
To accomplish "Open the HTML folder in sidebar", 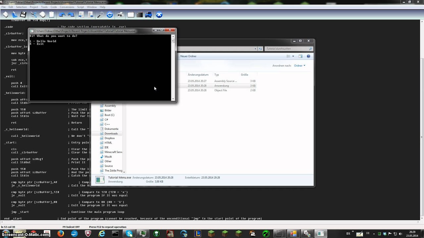I will (108, 143).
